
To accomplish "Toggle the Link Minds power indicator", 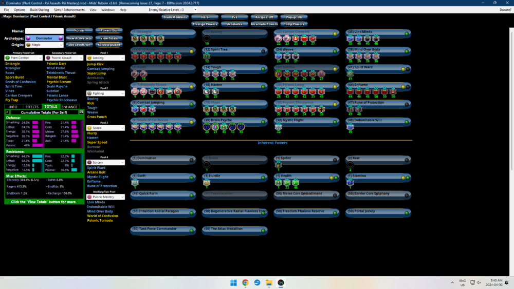I will pyautogui.click(x=407, y=34).
